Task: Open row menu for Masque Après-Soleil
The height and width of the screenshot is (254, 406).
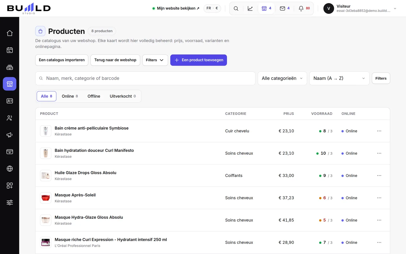Action: tap(379, 198)
